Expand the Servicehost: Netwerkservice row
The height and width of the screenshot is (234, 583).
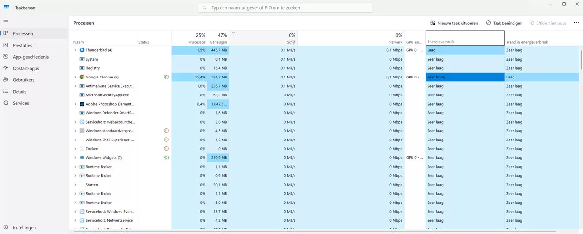click(x=75, y=220)
